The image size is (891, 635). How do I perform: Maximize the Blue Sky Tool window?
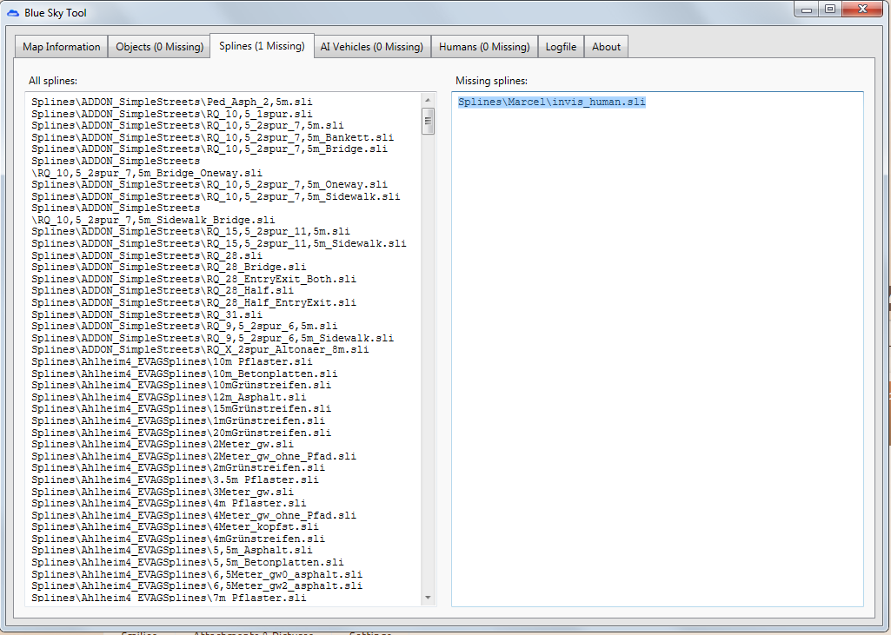pos(830,9)
